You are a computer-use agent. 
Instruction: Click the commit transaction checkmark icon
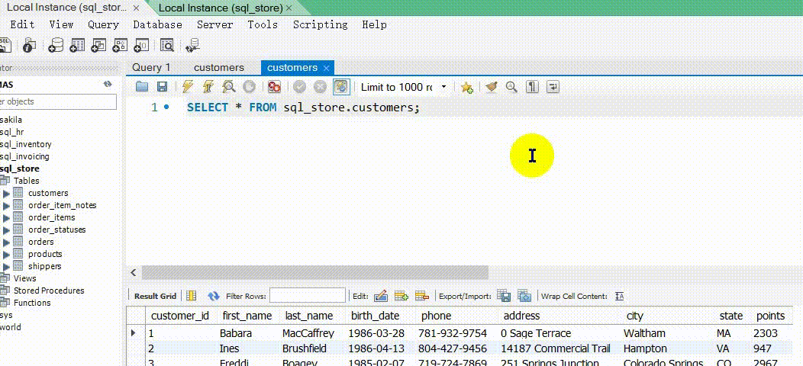coord(299,87)
